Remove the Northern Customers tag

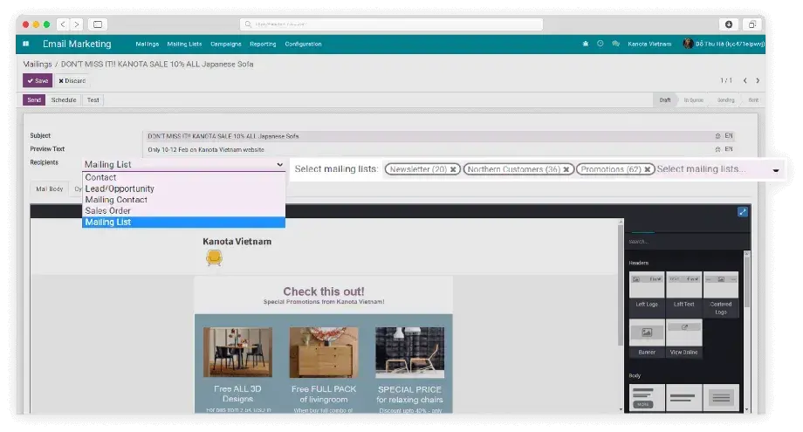coord(566,169)
